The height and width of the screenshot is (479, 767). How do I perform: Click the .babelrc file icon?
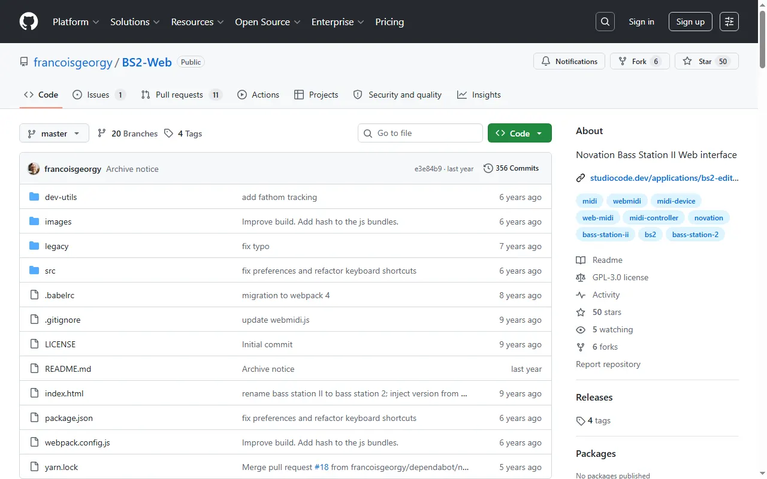coord(34,295)
